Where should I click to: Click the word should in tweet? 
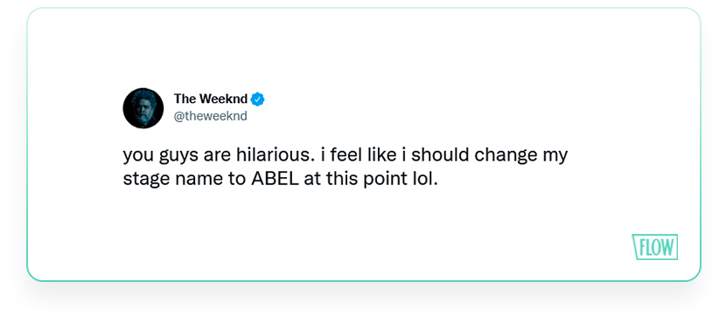click(x=440, y=155)
